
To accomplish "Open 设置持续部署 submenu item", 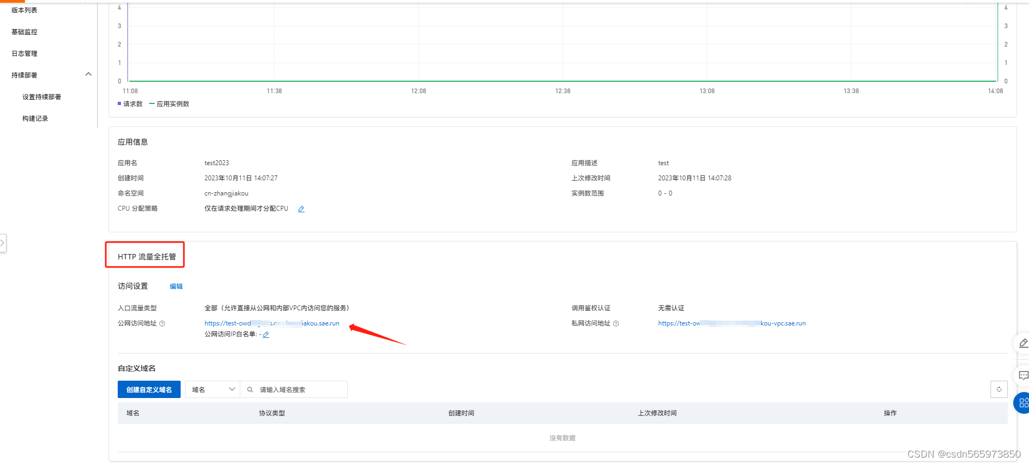I will click(42, 97).
